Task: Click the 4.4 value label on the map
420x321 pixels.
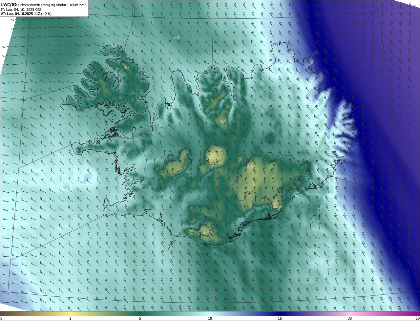Action: click(x=79, y=151)
